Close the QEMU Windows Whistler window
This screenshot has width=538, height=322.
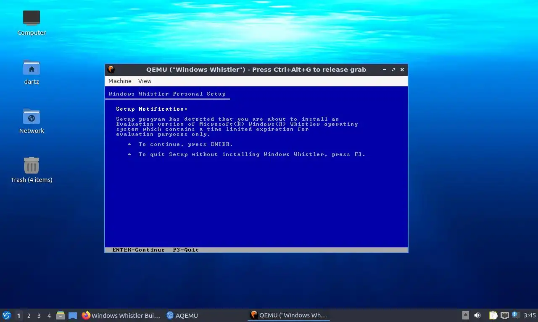(x=402, y=70)
